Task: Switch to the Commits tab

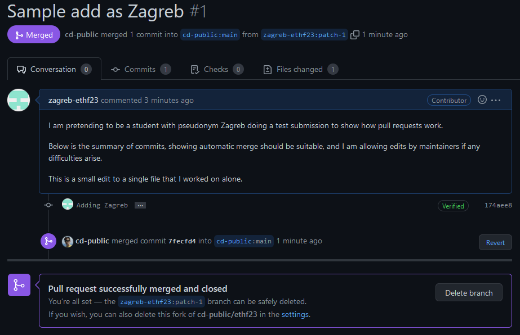Action: point(141,70)
